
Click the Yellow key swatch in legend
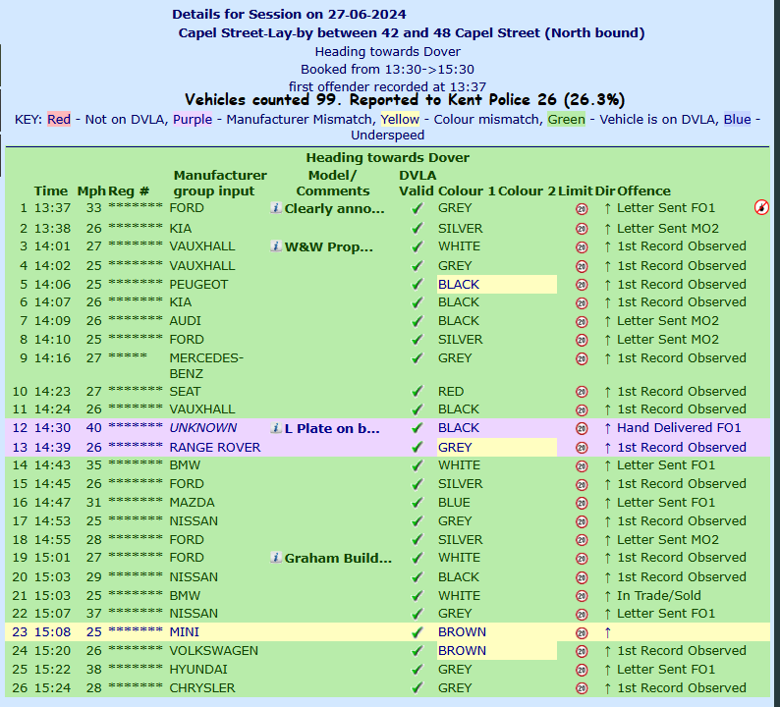coord(400,120)
